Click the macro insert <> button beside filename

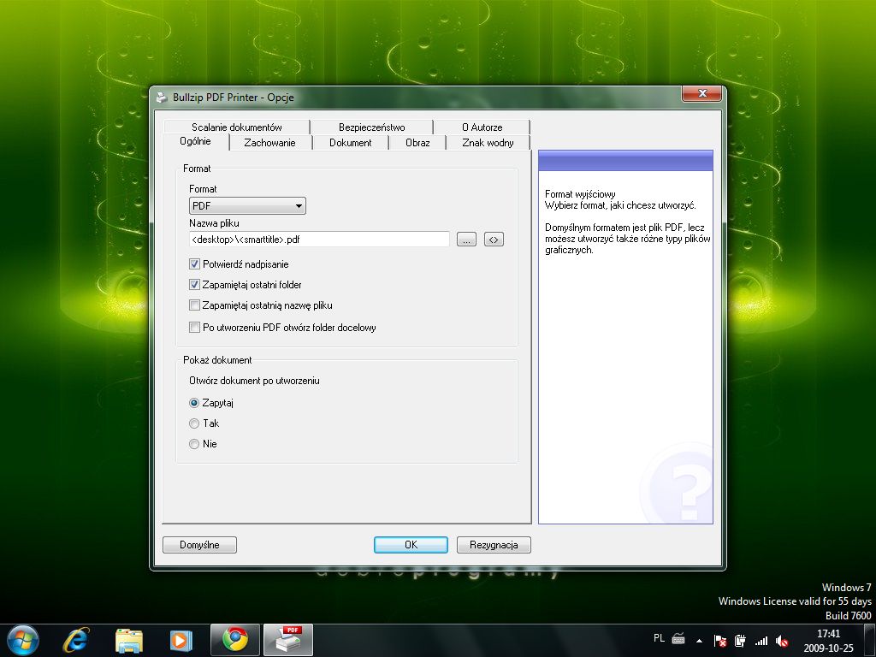(x=494, y=240)
